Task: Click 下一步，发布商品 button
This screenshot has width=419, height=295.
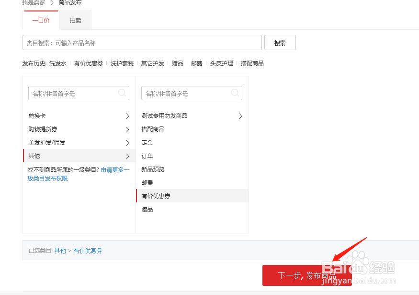Action: pos(307,275)
